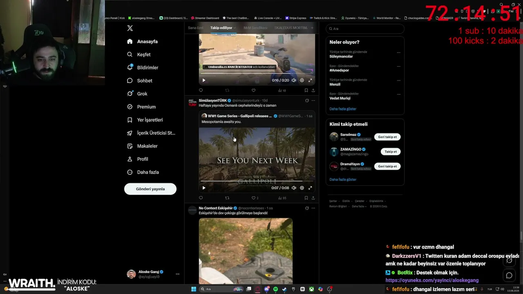Show more follow suggestions in Kimi takip etmeli
This screenshot has height=294, width=523.
point(343,180)
